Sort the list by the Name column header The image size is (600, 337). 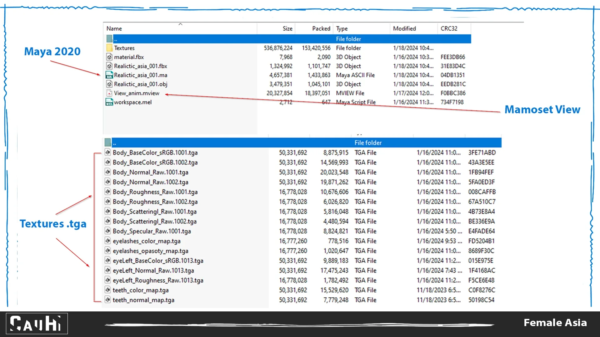114,28
